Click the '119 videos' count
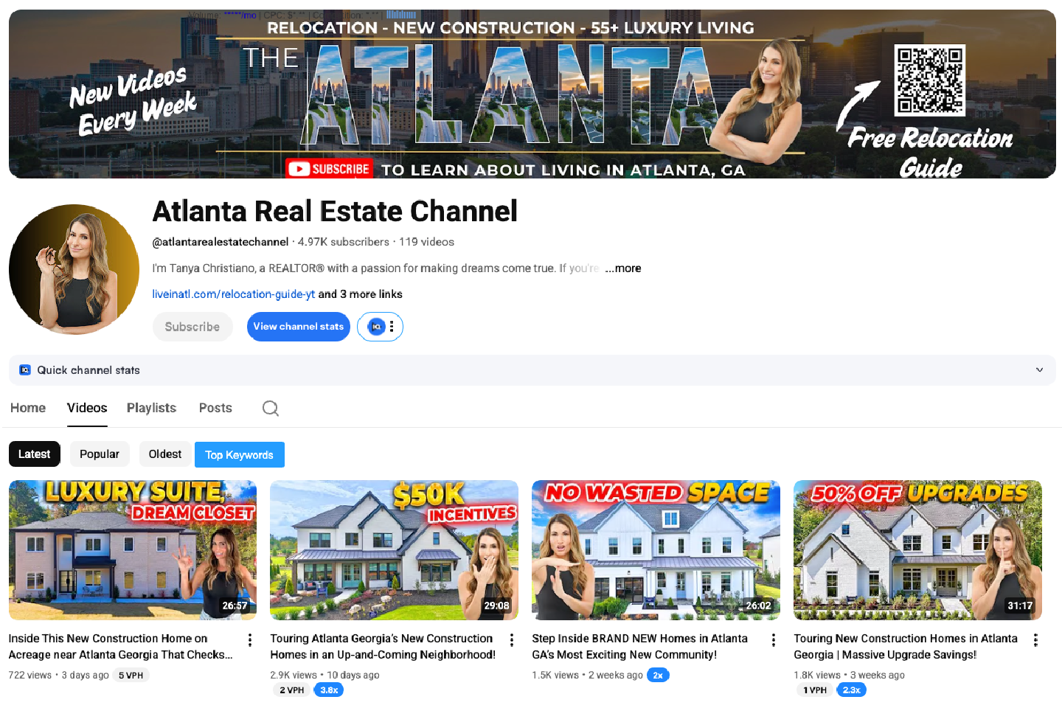 click(427, 242)
